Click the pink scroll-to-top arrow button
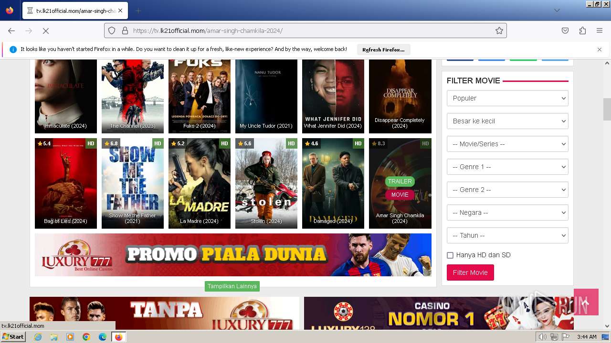 coord(586,302)
